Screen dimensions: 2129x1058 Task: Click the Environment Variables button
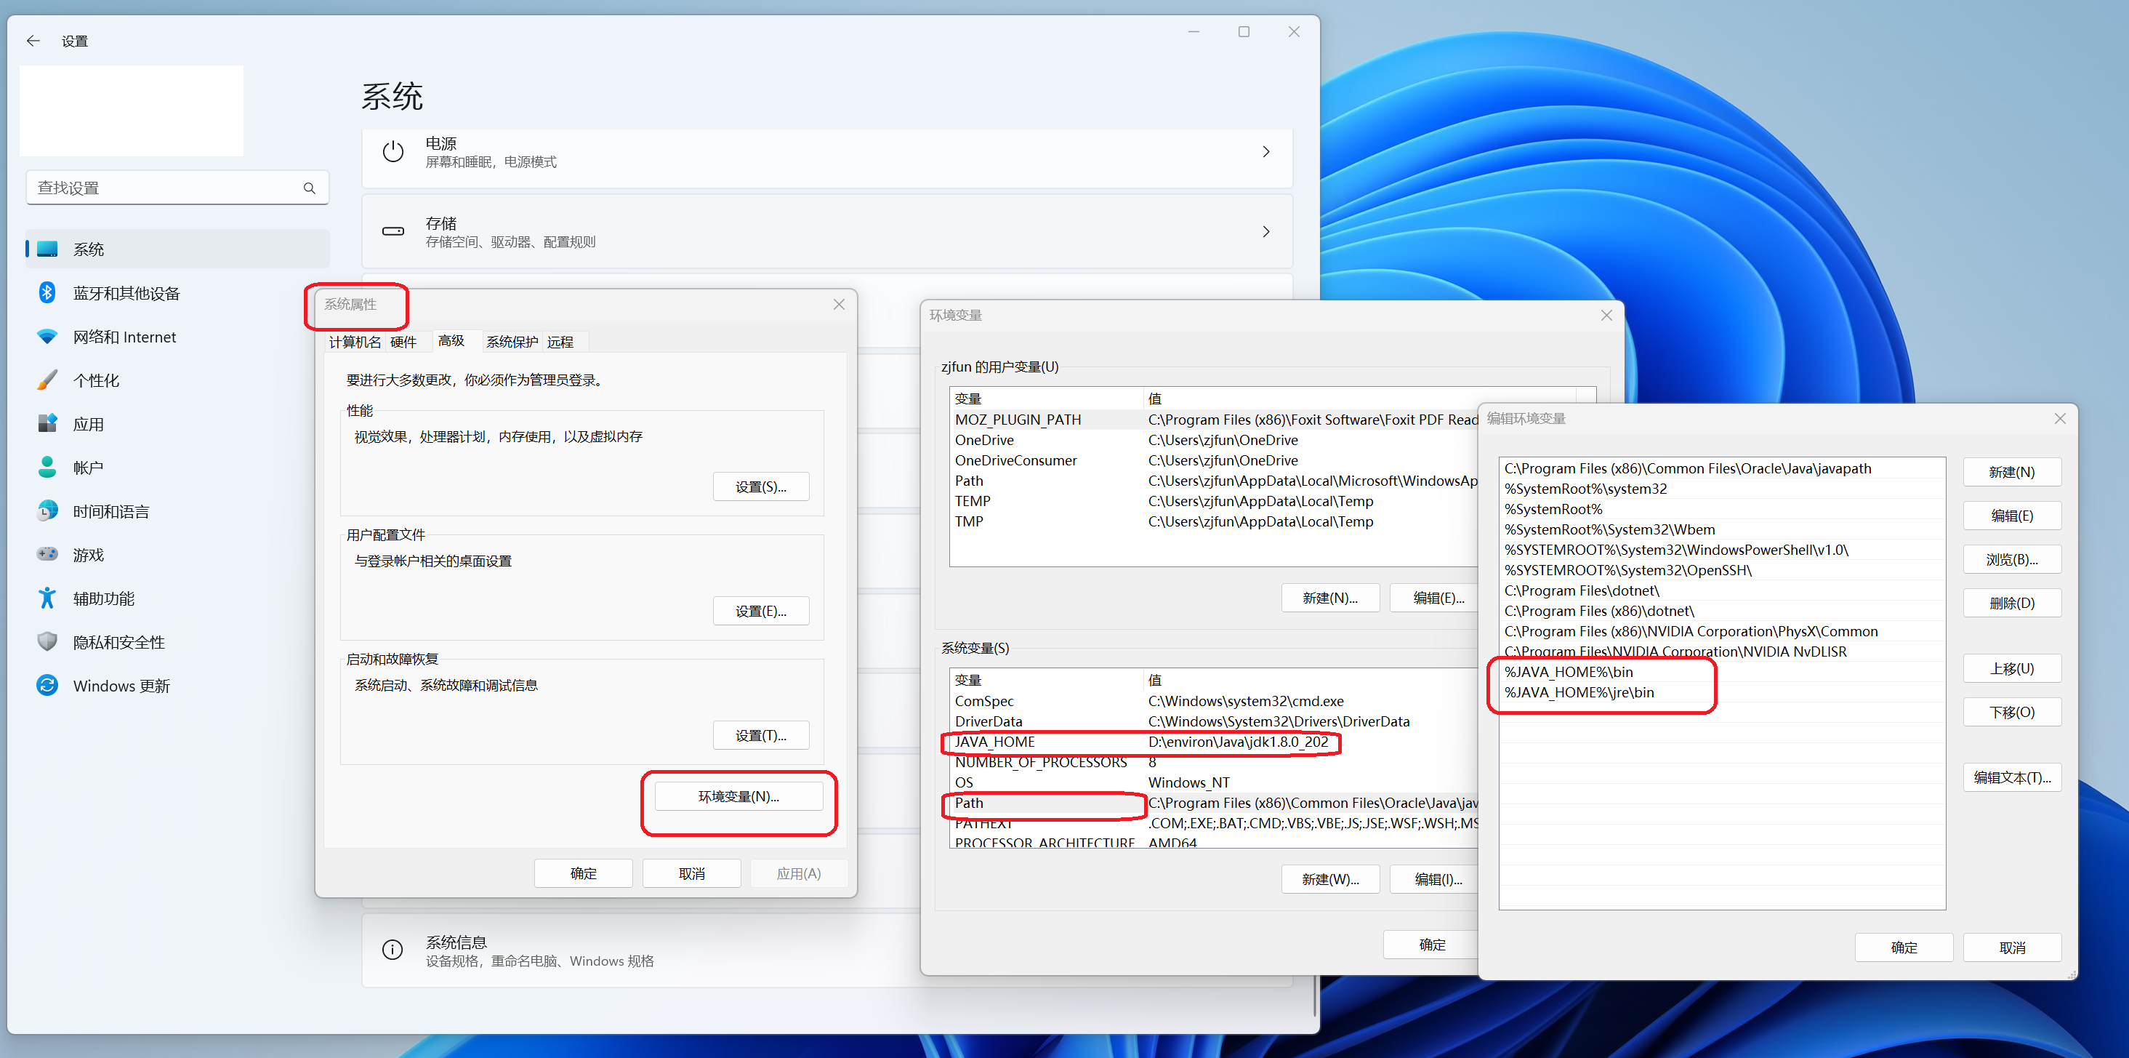[738, 796]
